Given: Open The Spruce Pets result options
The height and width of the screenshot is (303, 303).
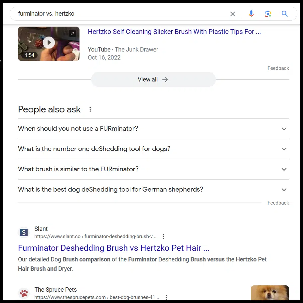Looking at the screenshot, I should tap(166, 297).
